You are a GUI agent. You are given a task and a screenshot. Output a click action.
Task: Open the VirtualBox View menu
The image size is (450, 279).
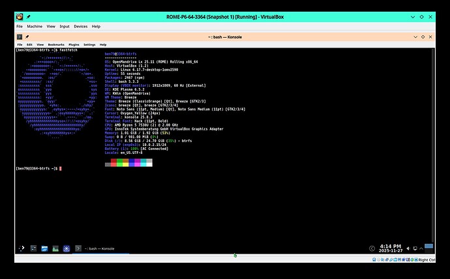(x=51, y=26)
